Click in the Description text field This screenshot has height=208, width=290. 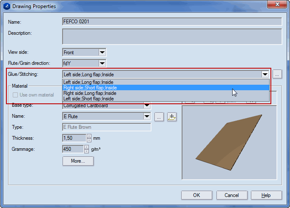[172, 36]
